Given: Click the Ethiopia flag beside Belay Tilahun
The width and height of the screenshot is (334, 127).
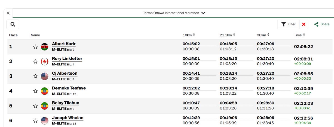Looking at the screenshot, I should (45, 106).
